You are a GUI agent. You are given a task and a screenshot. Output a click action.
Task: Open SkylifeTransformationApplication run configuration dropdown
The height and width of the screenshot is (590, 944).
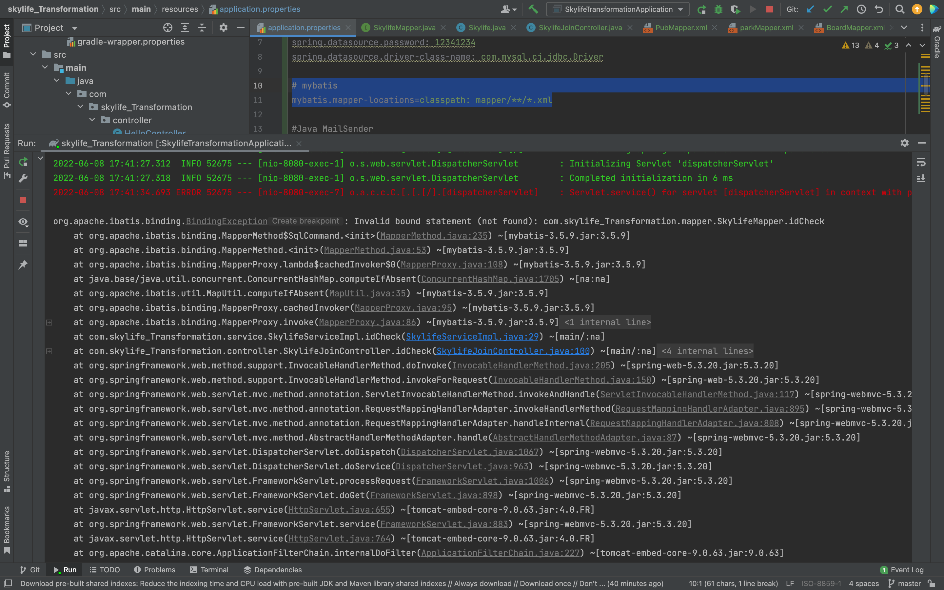click(618, 9)
